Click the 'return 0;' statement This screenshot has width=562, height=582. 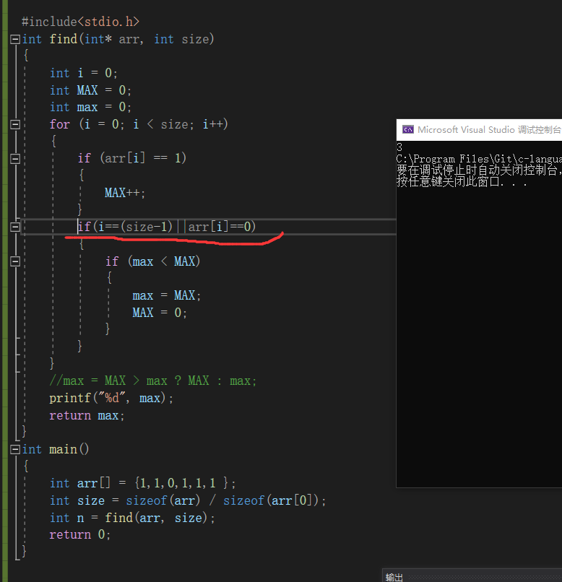(x=79, y=534)
